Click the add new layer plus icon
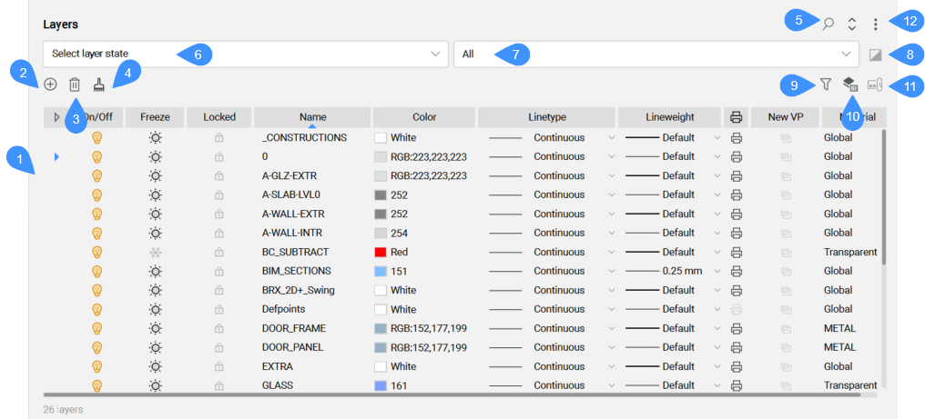This screenshot has height=419, width=925. pyautogui.click(x=50, y=85)
